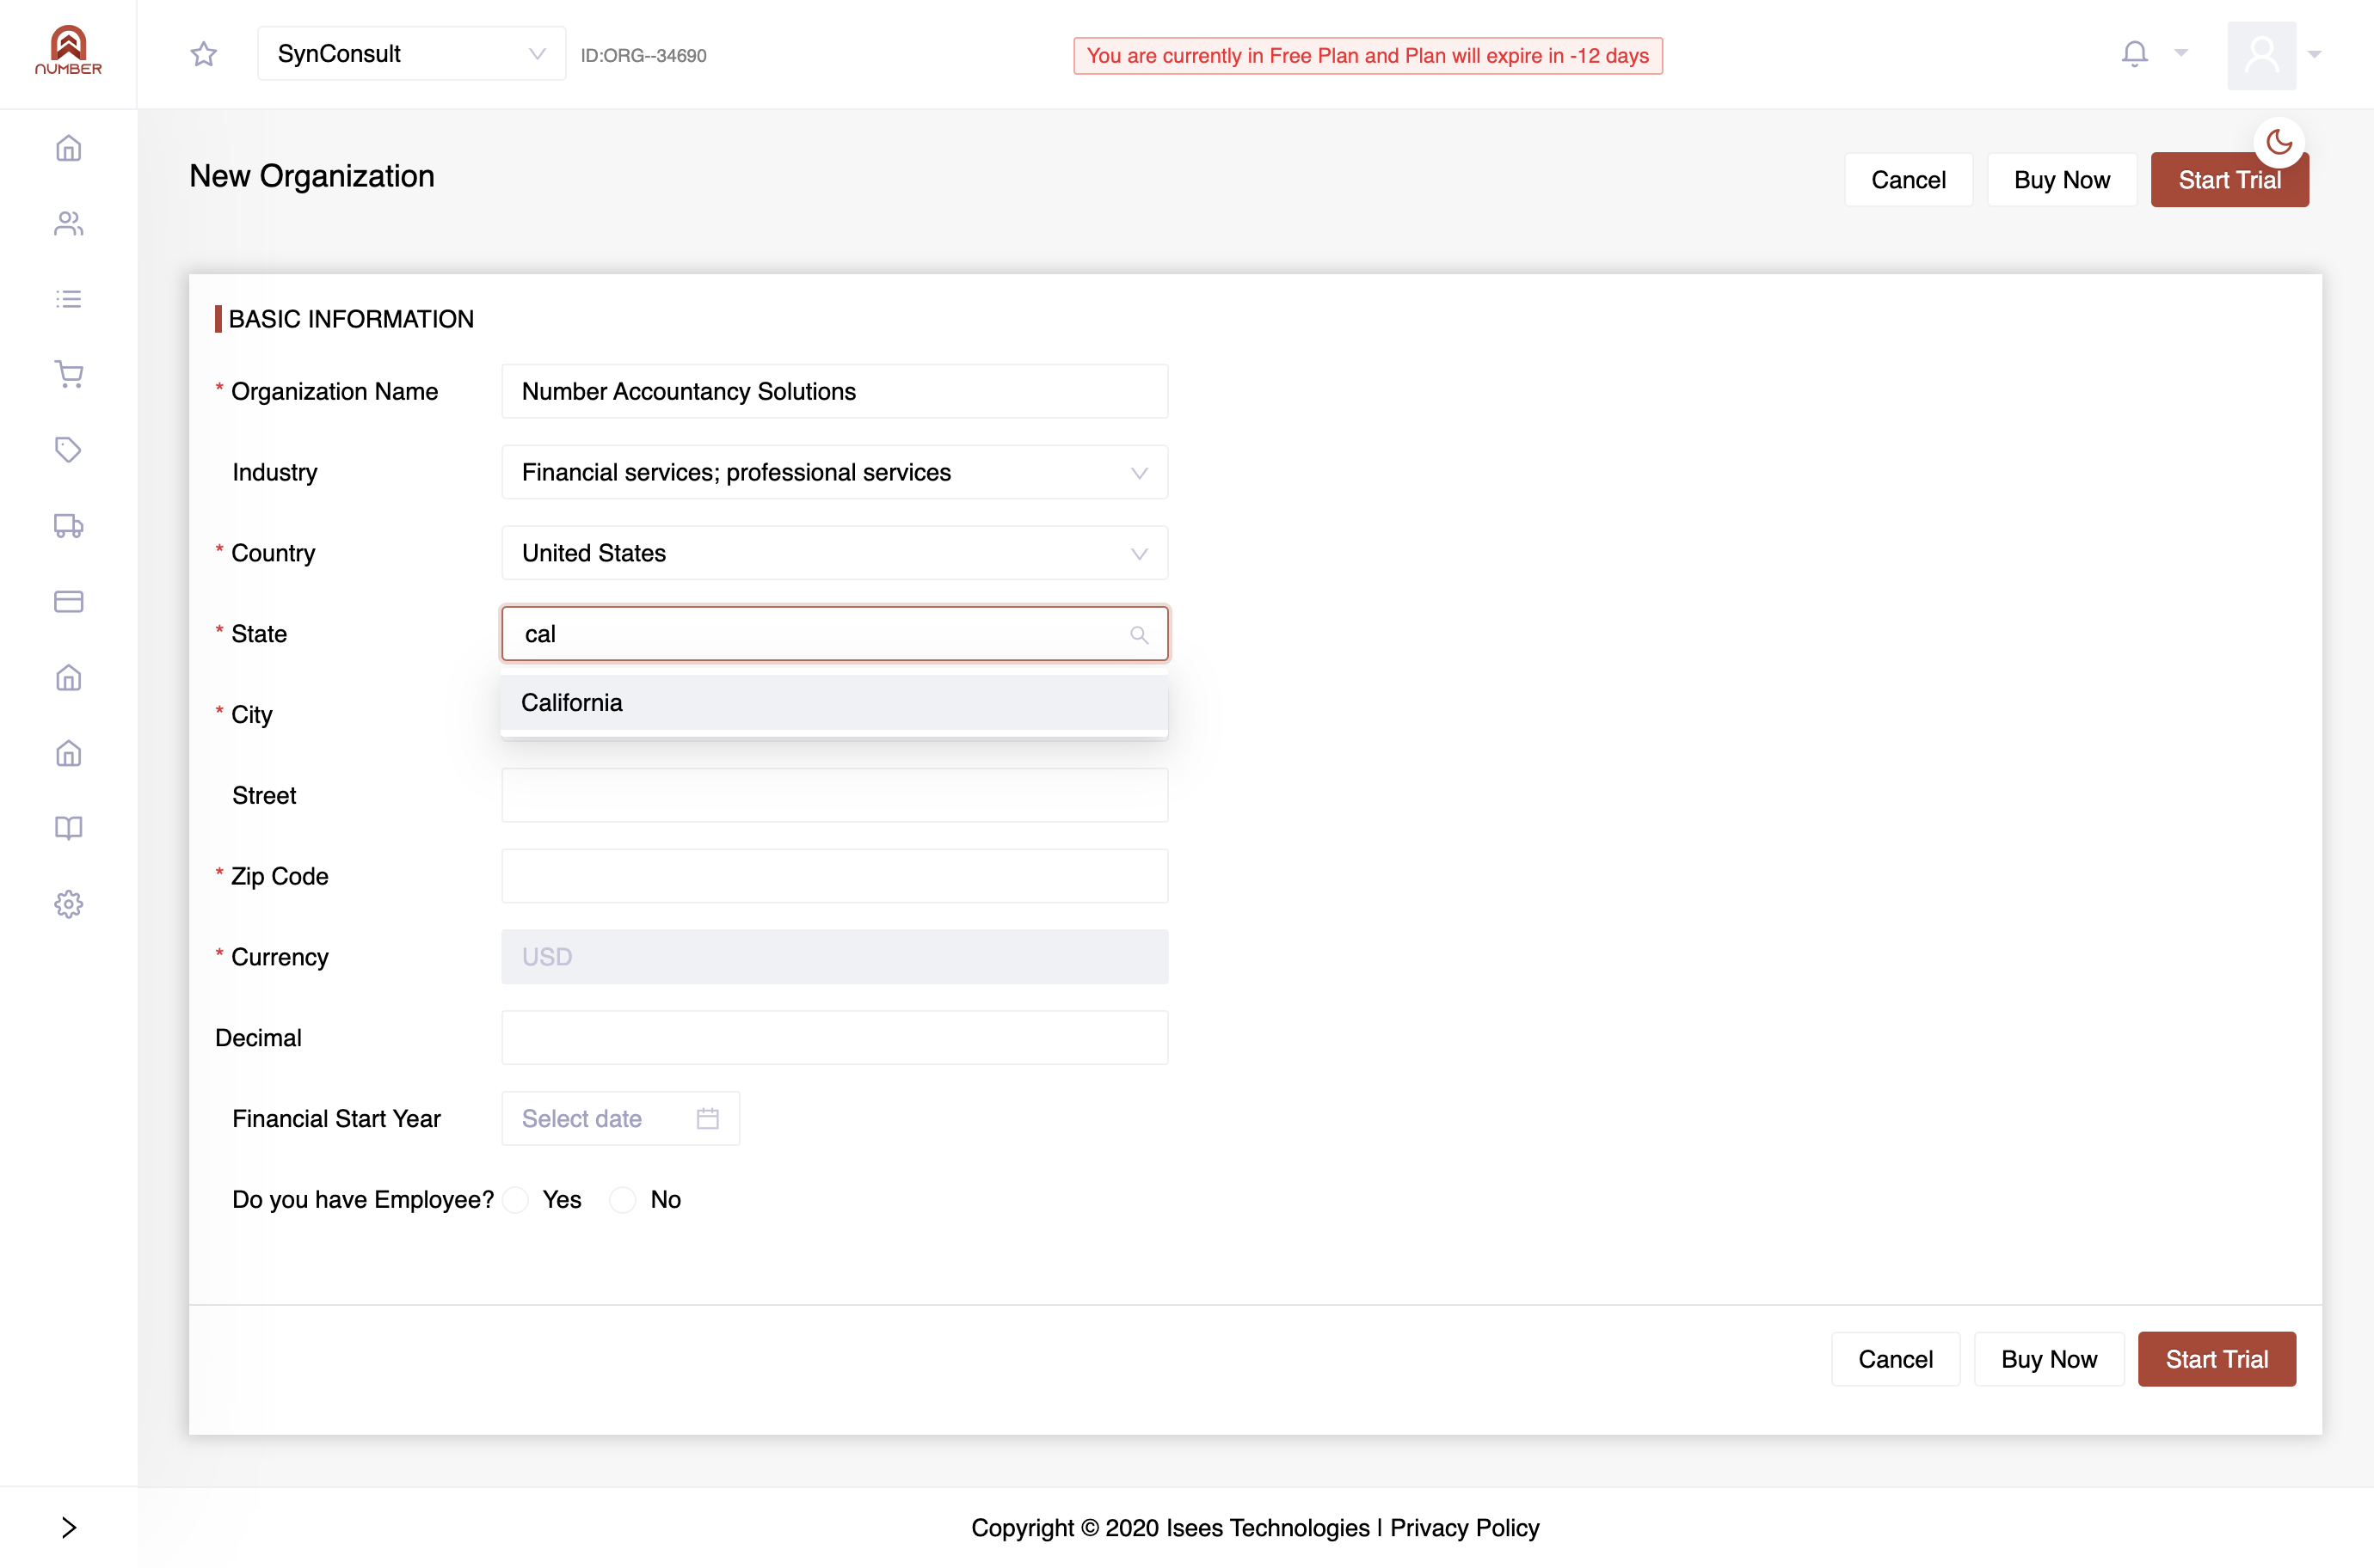Open the Financial Start Year date picker
This screenshot has height=1568, width=2374.
pyautogui.click(x=620, y=1118)
